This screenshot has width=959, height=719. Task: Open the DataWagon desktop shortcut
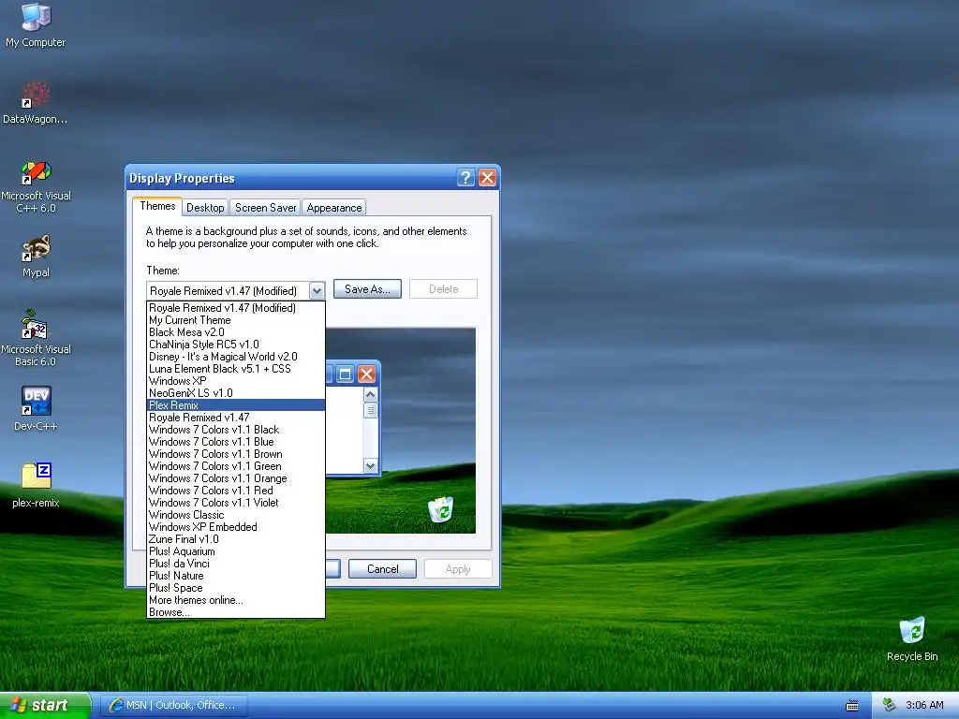coord(36,103)
